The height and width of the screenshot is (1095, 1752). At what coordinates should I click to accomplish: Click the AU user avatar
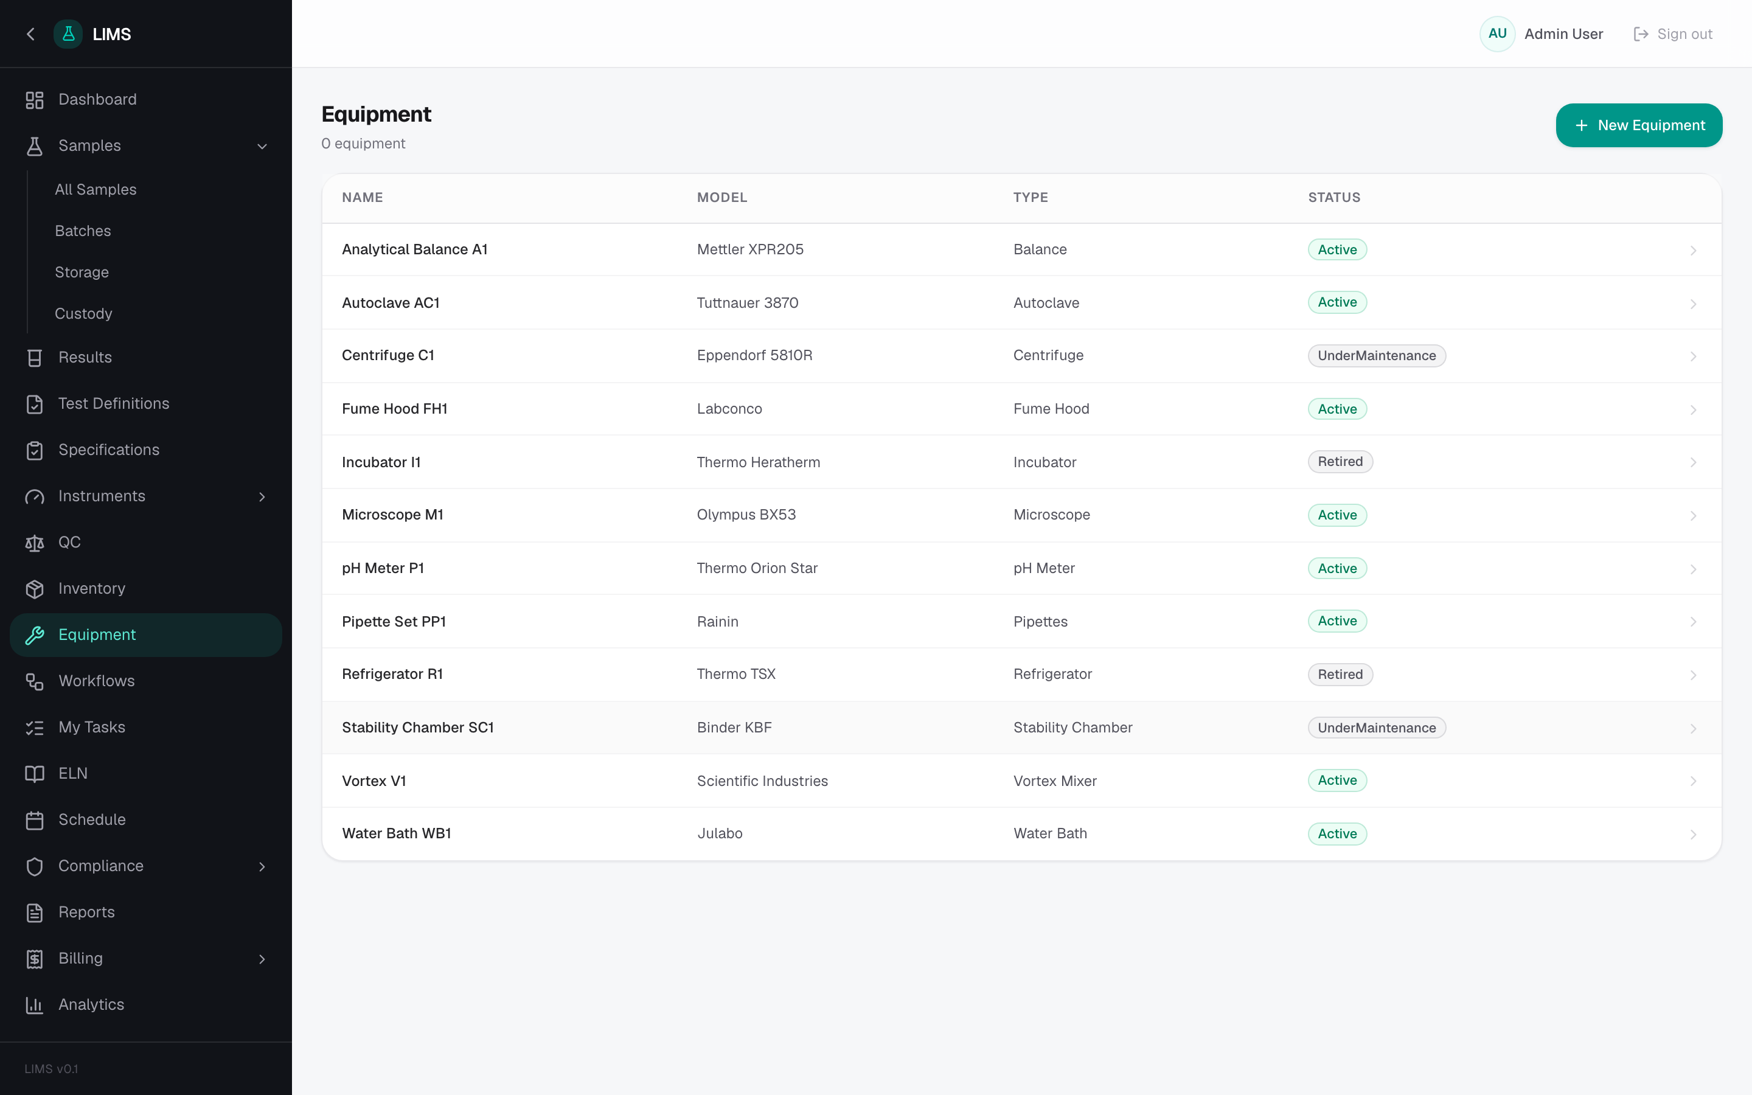click(1497, 34)
